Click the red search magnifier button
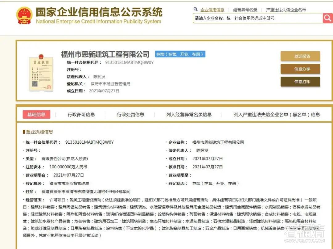Screen dimensions: 333x249 coord(328,18)
